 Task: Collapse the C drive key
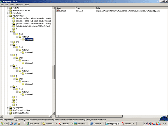(x=11, y=31)
